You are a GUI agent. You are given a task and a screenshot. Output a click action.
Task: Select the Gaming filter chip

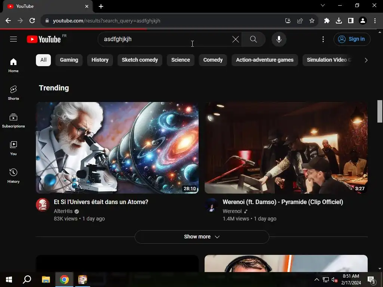pyautogui.click(x=69, y=60)
